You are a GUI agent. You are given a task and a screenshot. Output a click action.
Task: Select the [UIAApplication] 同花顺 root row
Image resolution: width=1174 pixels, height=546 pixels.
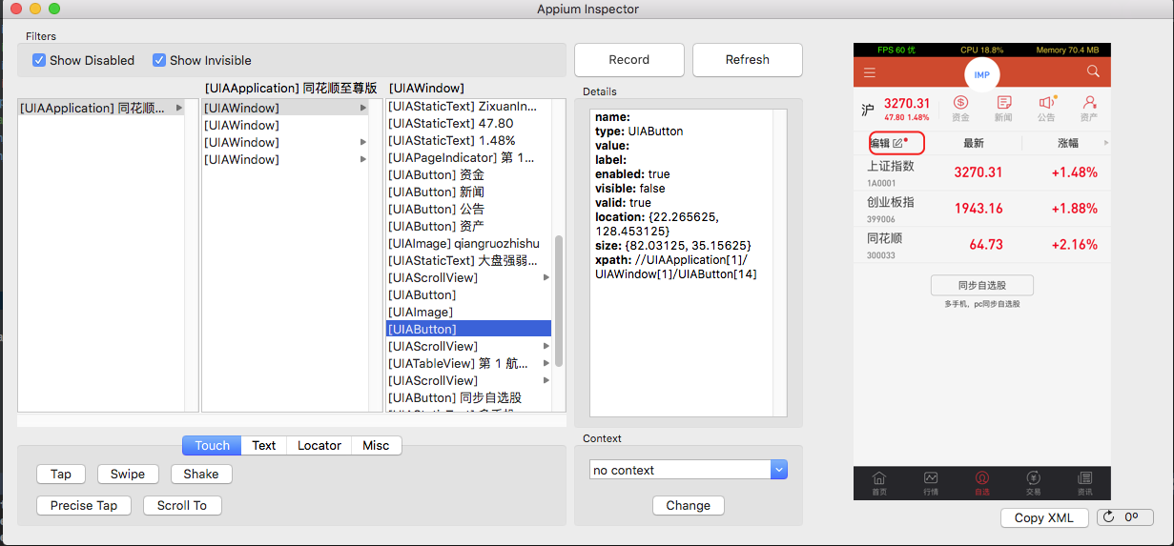tap(101, 109)
